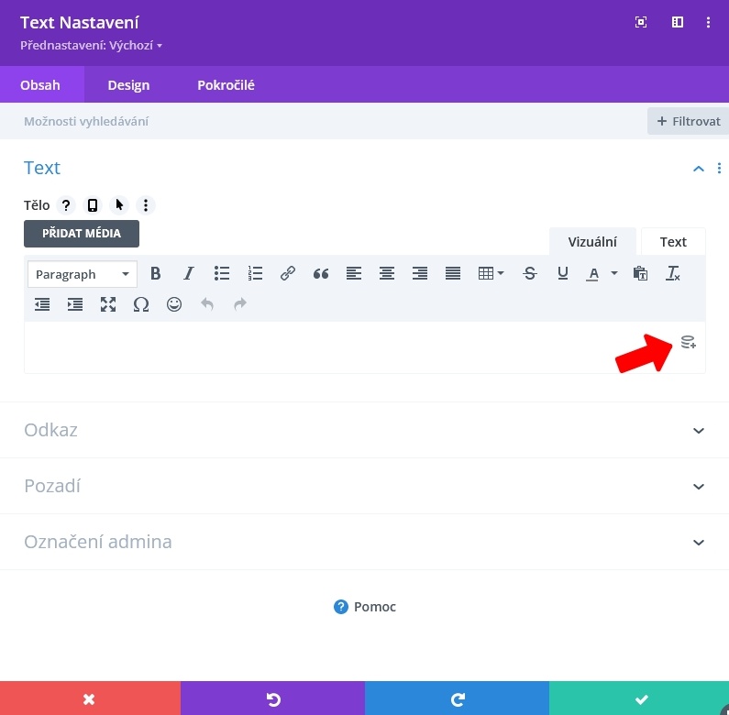Viewport: 729px width, 715px height.
Task: Toggle strikethrough formatting
Action: (530, 273)
